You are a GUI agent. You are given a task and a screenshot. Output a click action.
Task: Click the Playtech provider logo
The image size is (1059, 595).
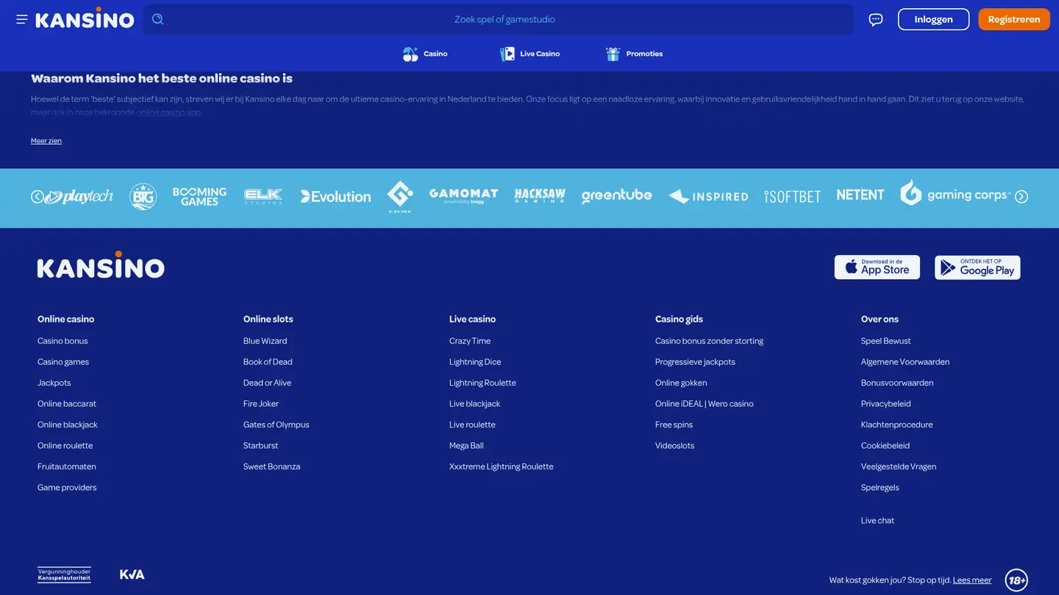[79, 197]
